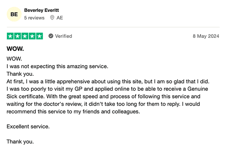Click the final 'Thank you.' line
The height and width of the screenshot is (147, 229).
(x=20, y=142)
